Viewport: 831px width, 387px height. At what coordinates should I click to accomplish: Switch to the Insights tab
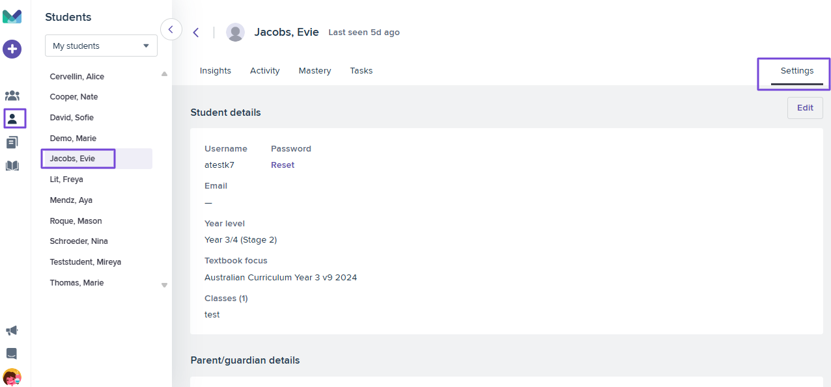click(x=216, y=70)
